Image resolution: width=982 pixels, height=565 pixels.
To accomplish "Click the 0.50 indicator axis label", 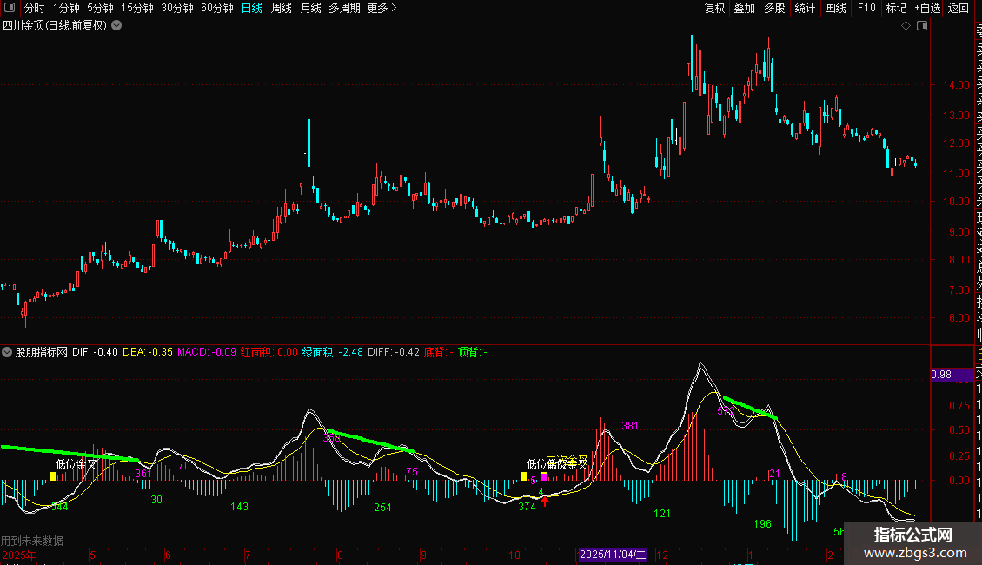I will click(959, 430).
